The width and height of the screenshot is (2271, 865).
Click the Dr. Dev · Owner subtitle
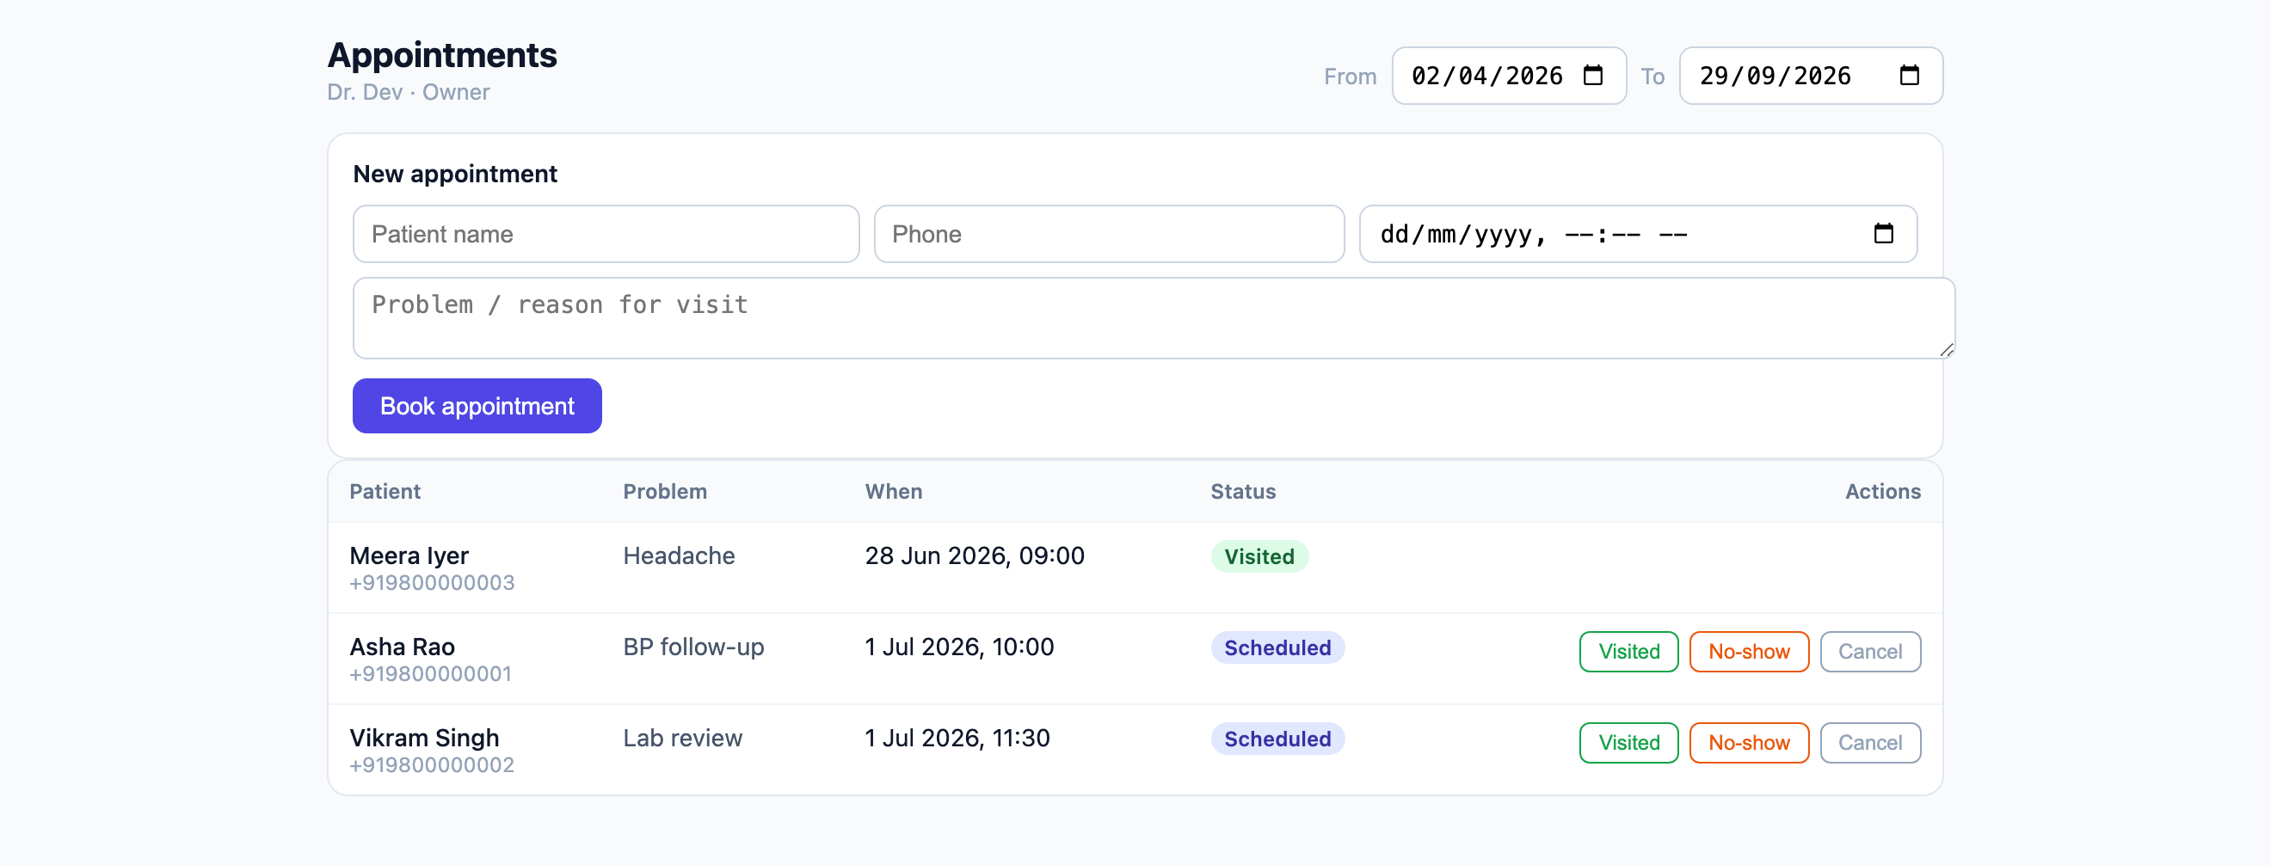point(409,93)
